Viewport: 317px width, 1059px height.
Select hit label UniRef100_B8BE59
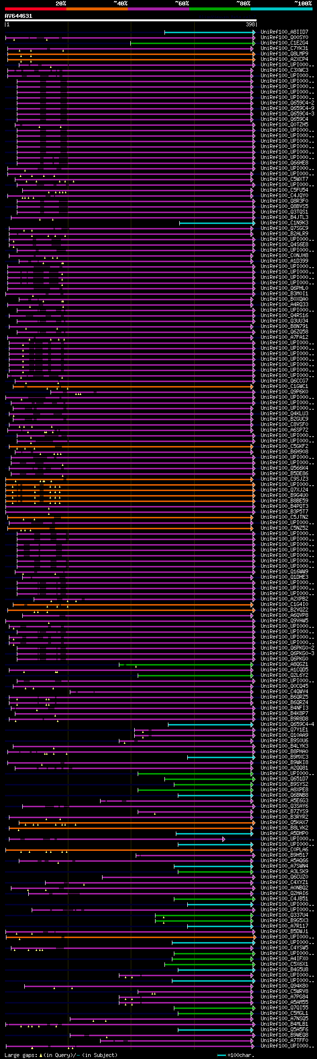click(x=284, y=501)
